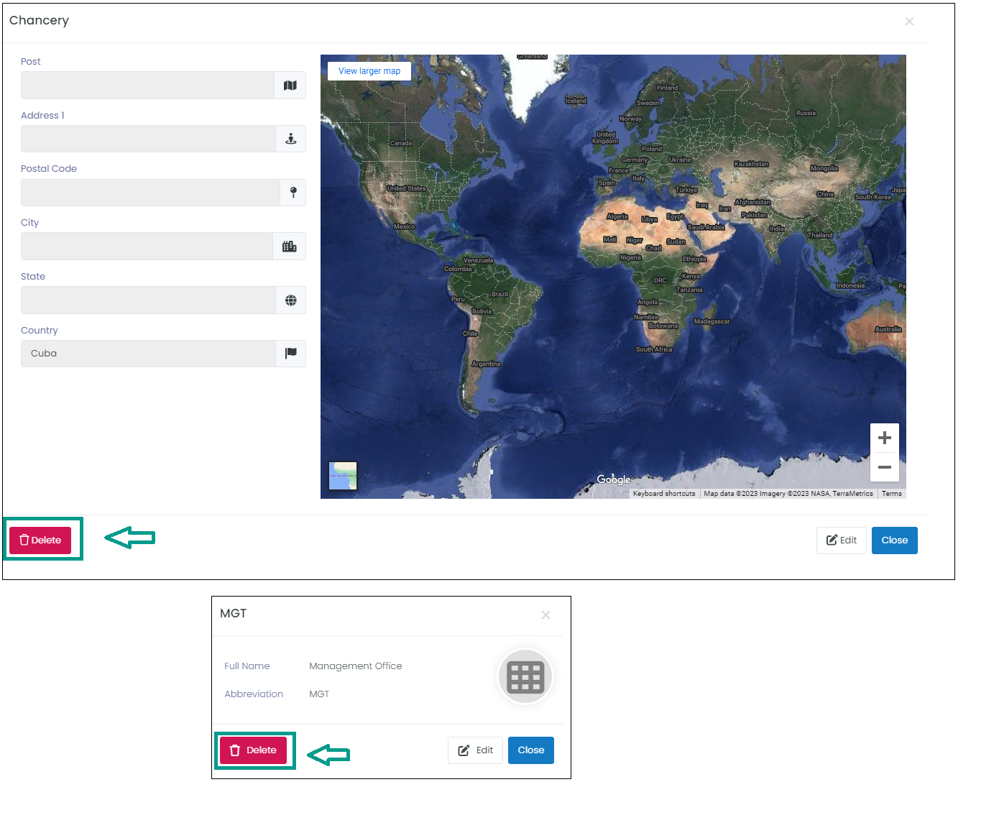Viewport: 999px width, 828px height.
Task: Close the Chancery dialog with blue button
Action: [895, 540]
